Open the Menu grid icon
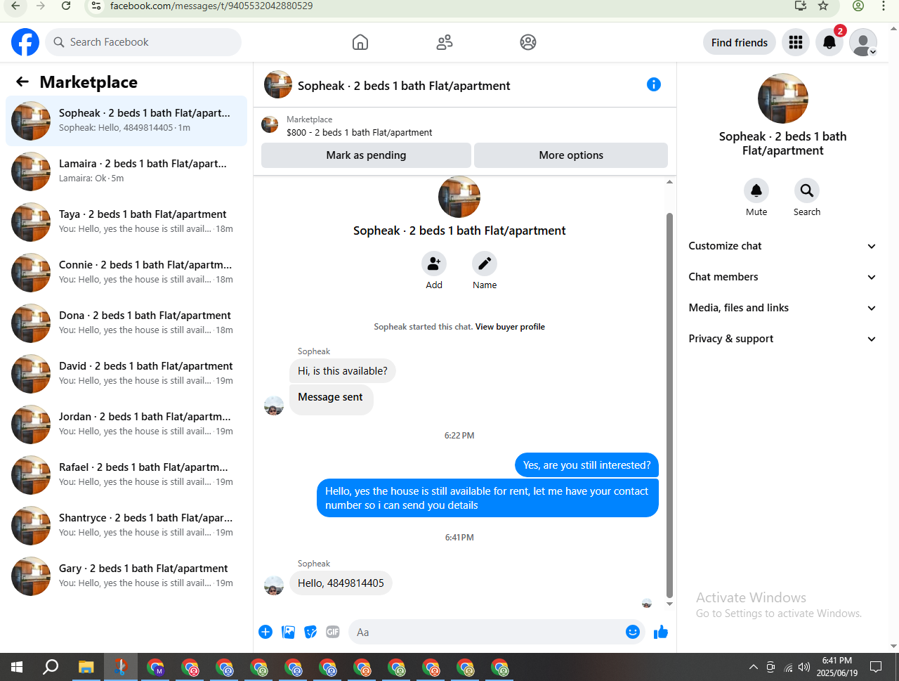The image size is (899, 681). point(796,42)
